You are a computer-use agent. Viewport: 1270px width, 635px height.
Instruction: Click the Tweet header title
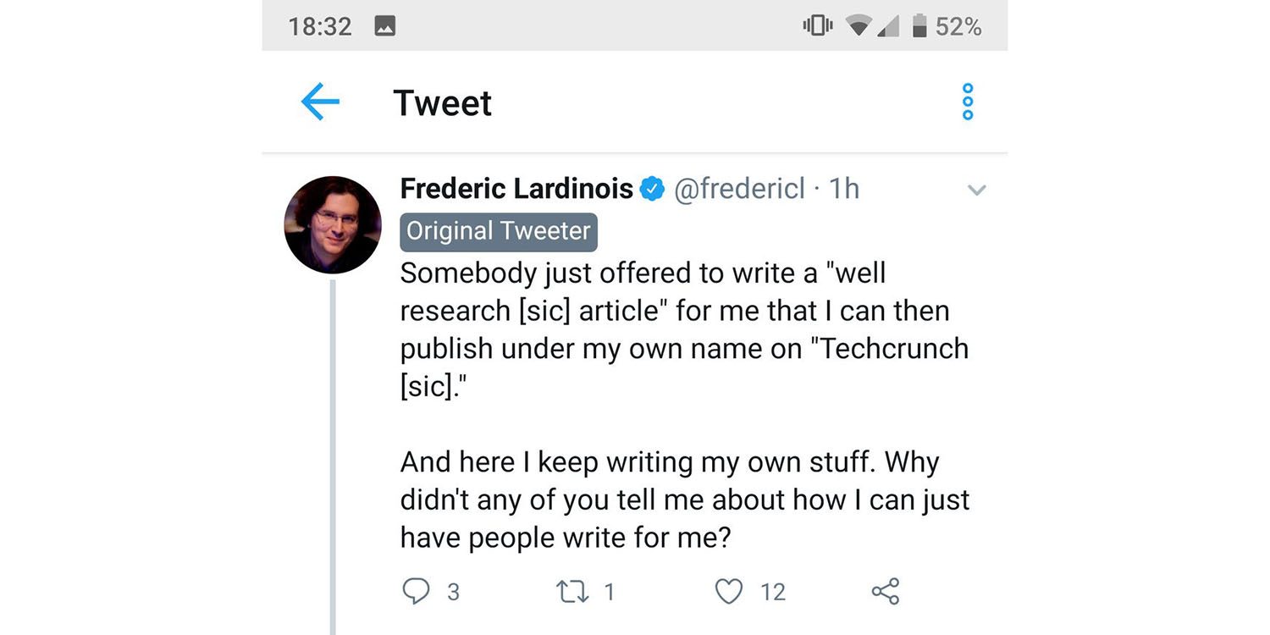[442, 103]
